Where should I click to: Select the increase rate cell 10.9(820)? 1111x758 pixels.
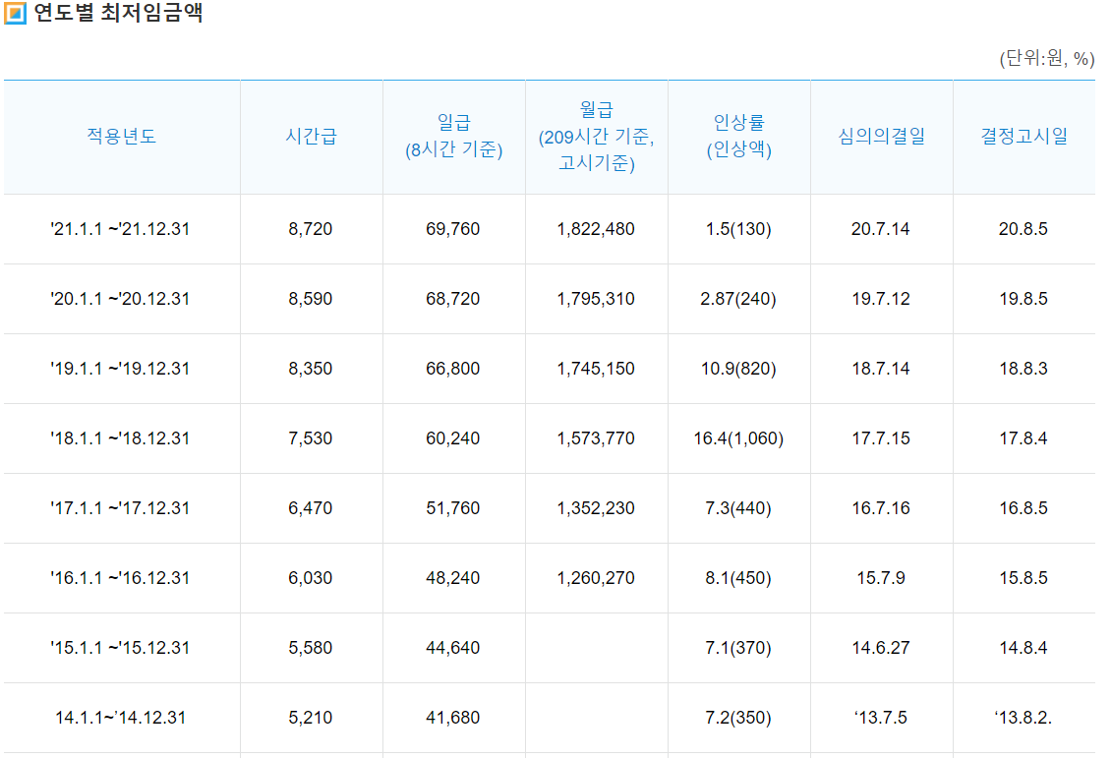tap(738, 369)
